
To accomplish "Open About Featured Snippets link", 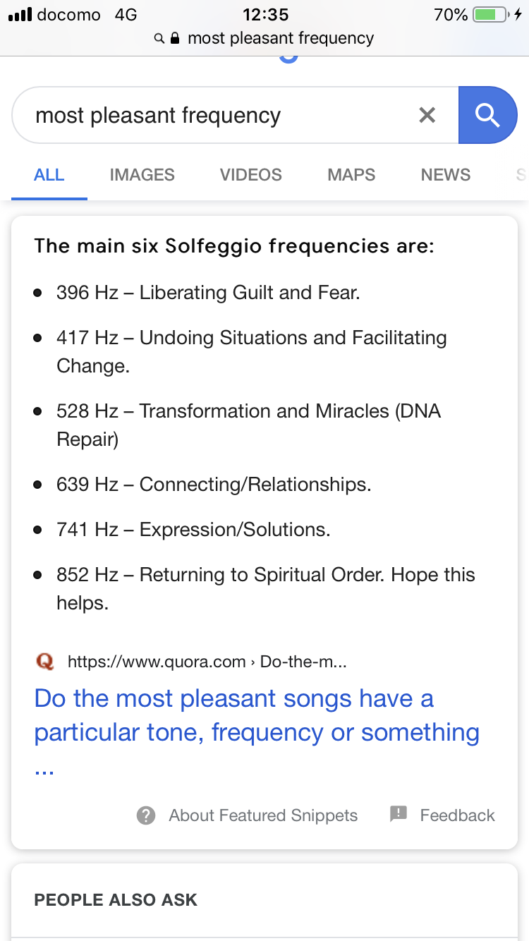I will pos(263,815).
